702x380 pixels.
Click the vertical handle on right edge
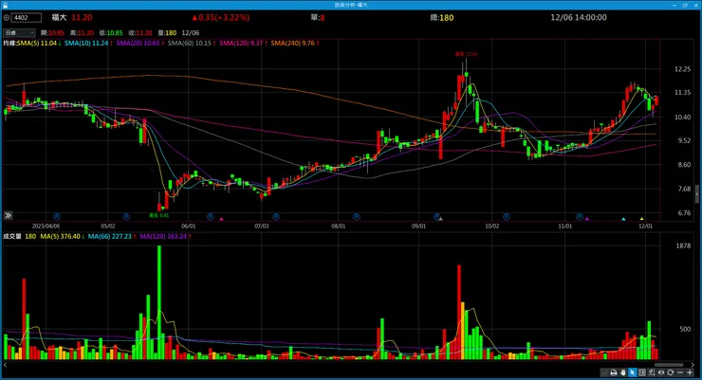pos(697,193)
